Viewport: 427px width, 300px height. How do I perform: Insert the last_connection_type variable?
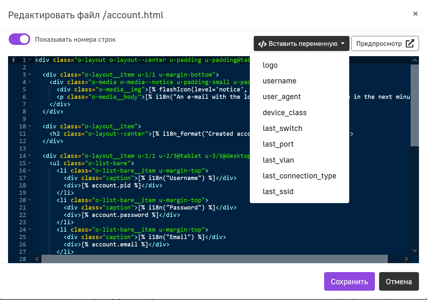pos(299,176)
